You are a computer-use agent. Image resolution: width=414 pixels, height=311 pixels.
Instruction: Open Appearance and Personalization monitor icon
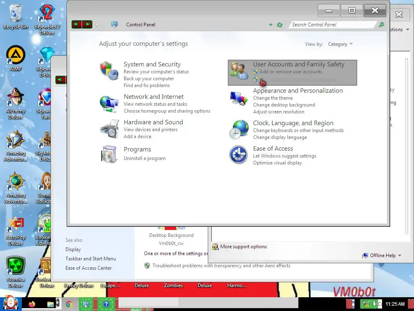click(239, 98)
